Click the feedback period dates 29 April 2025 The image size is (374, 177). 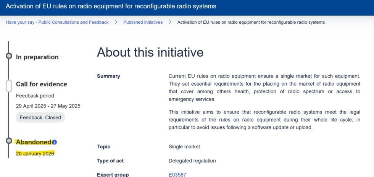click(48, 106)
